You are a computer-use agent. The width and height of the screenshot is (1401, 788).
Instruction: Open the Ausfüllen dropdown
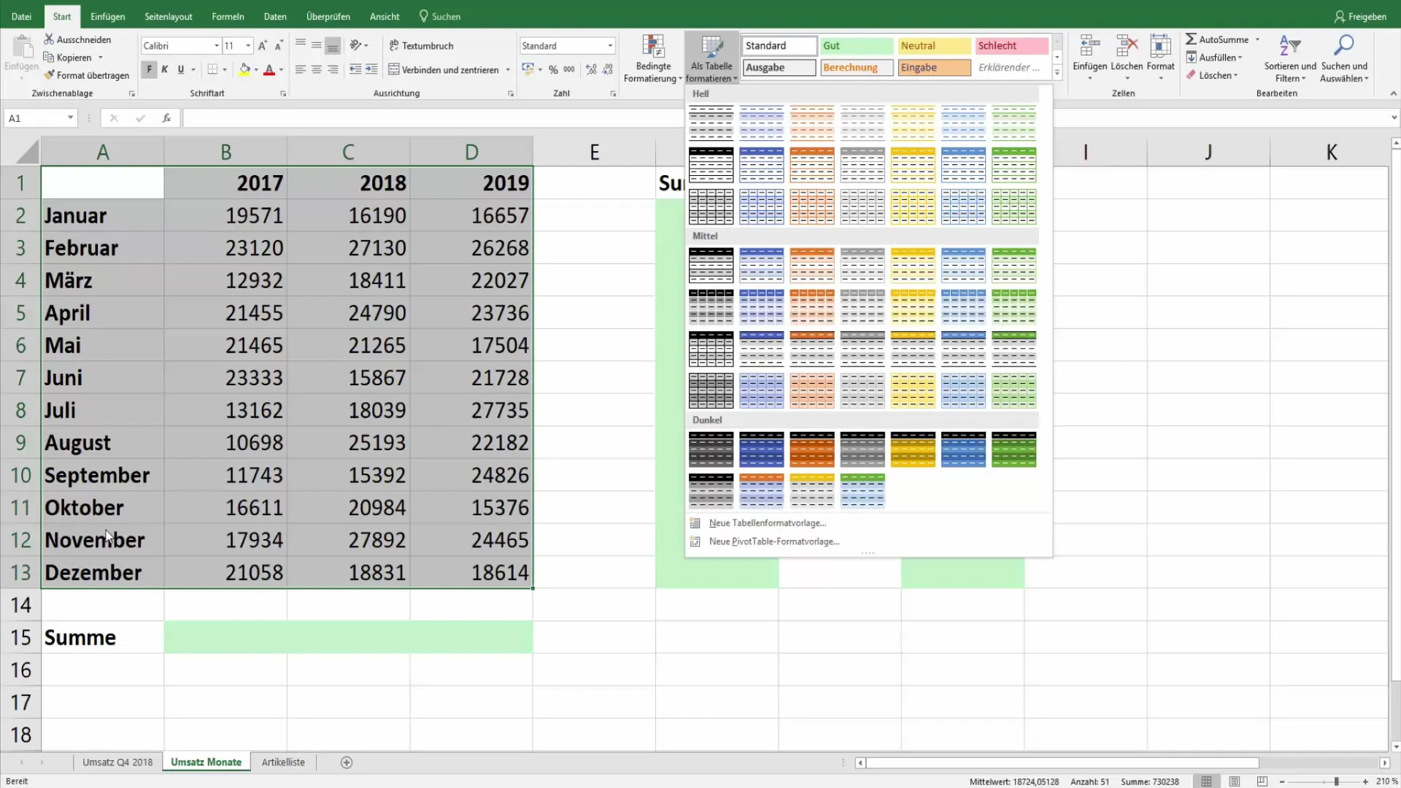pos(1214,58)
